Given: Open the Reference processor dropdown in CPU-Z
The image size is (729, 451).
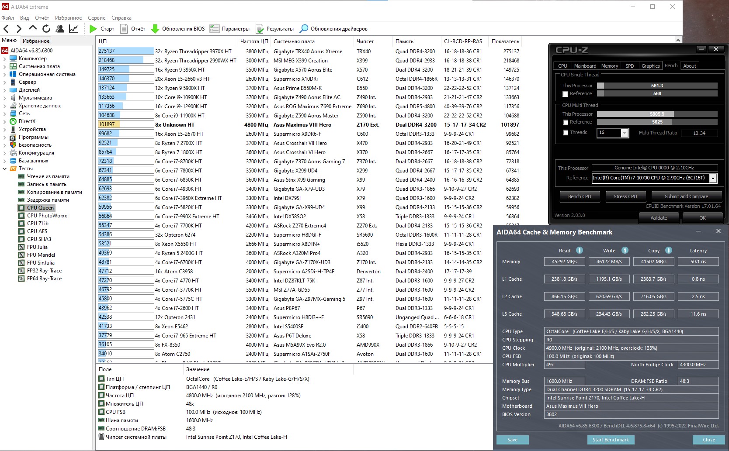Looking at the screenshot, I should (x=713, y=178).
